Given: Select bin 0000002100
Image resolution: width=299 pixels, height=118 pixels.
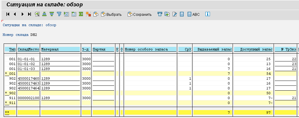Looking at the screenshot, I should 28,98.
